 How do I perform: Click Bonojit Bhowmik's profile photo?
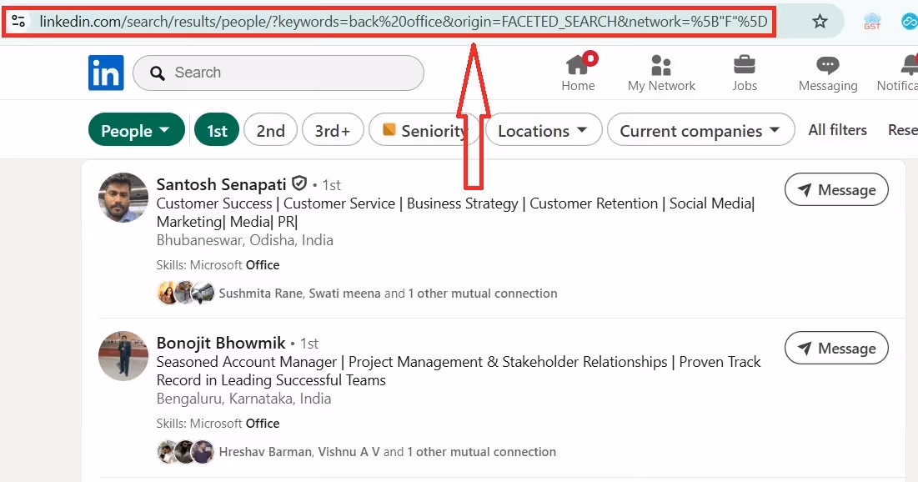click(123, 355)
